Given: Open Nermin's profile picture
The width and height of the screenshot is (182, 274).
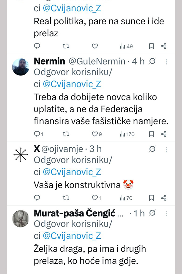Looking at the screenshot, I should tap(21, 67).
